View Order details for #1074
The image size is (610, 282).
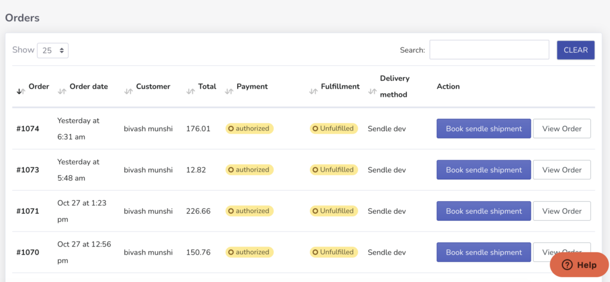[561, 129]
